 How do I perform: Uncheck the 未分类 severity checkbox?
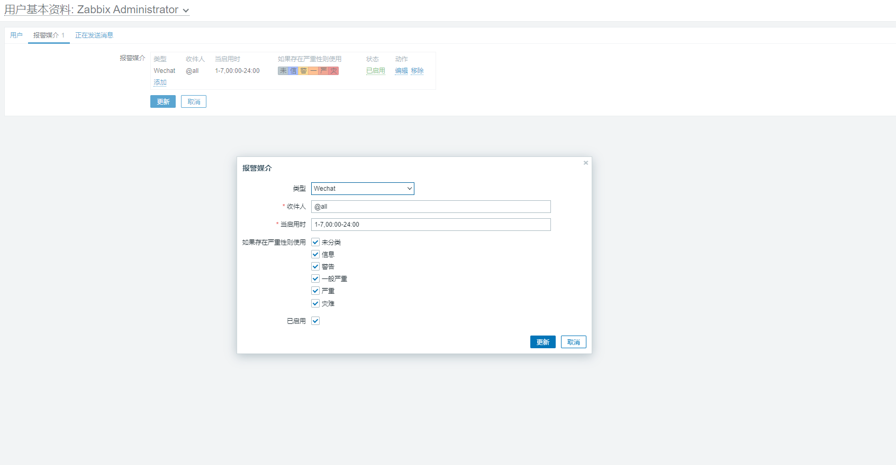(315, 242)
